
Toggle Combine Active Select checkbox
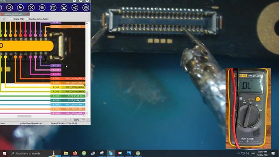(27, 19)
